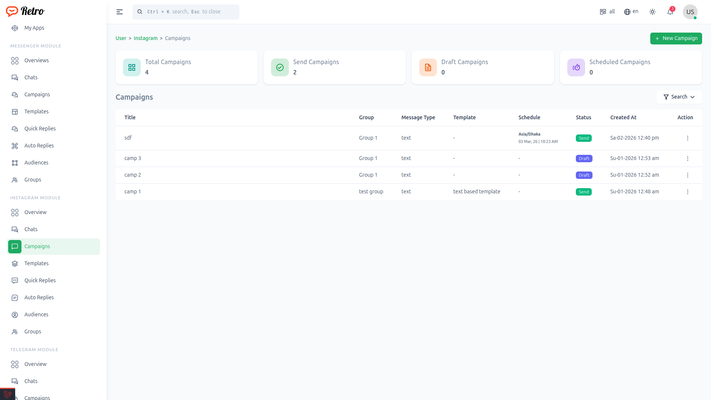Screen dimensions: 711x400
Task: Open My Apps from the sidebar
Action: pos(34,28)
